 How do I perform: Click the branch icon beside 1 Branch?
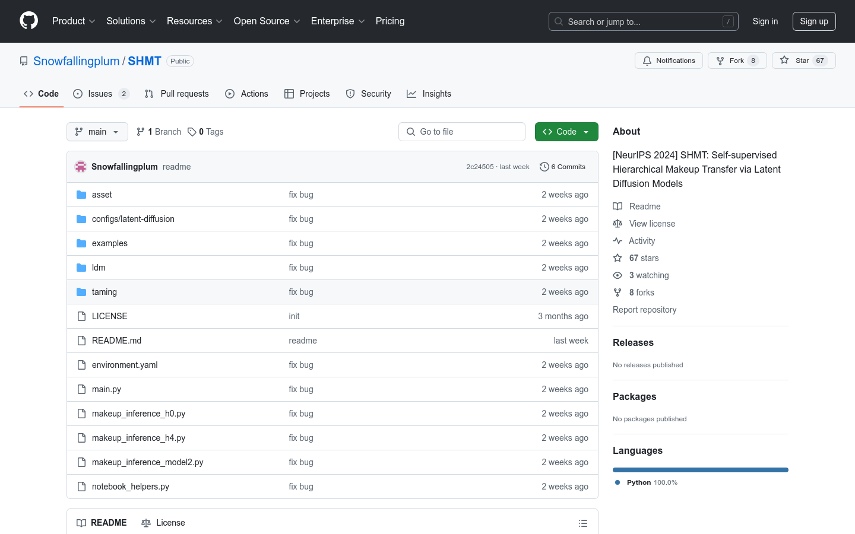(x=141, y=132)
